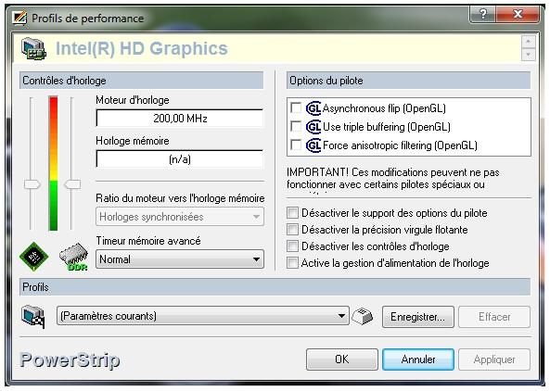
Task: Click the profile monitor icon beside Paramètres courants
Action: (33, 316)
